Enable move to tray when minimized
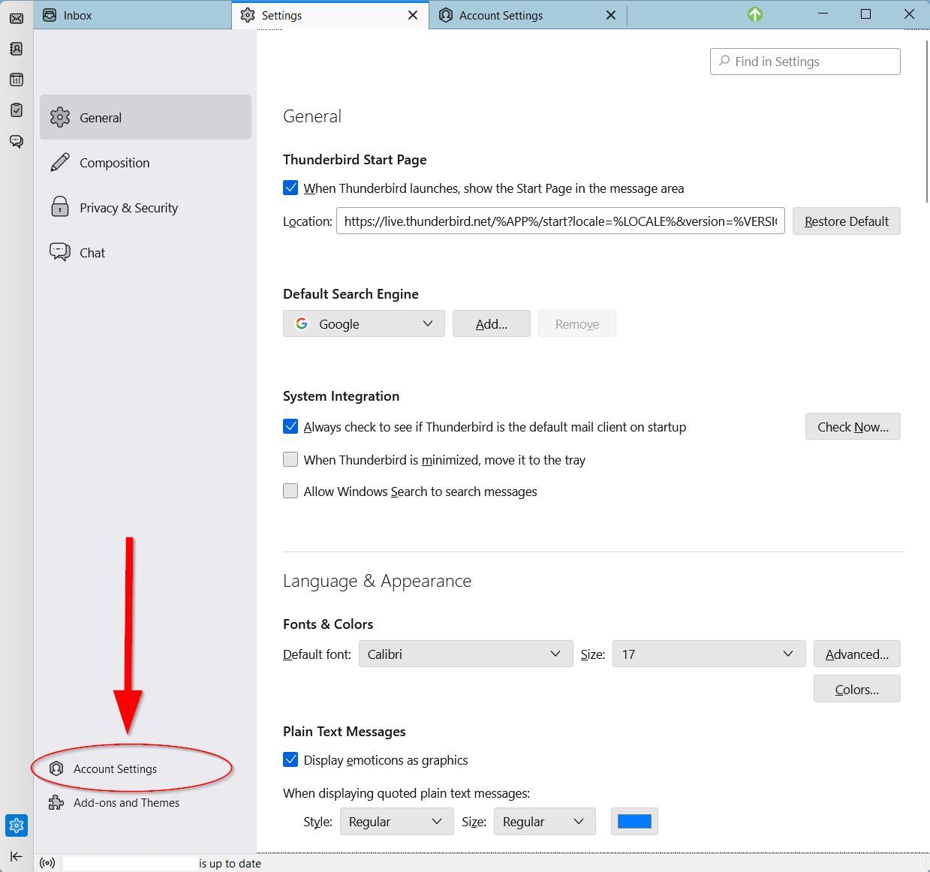 point(290,459)
